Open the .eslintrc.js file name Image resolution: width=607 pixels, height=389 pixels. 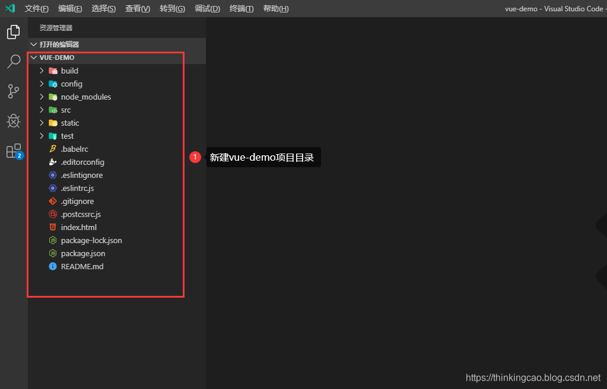77,189
